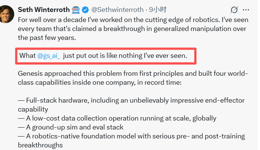Click the standalone word "capability"

tap(33, 109)
